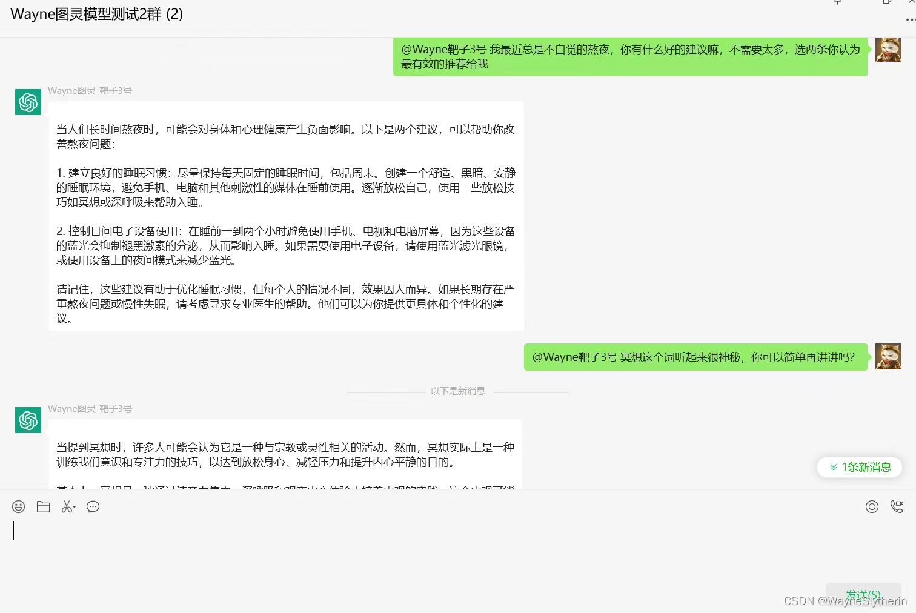Open the cat avatar next to user's message

point(888,50)
